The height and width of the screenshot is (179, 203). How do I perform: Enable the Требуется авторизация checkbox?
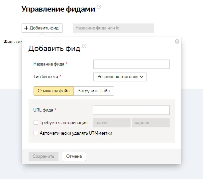36,122
